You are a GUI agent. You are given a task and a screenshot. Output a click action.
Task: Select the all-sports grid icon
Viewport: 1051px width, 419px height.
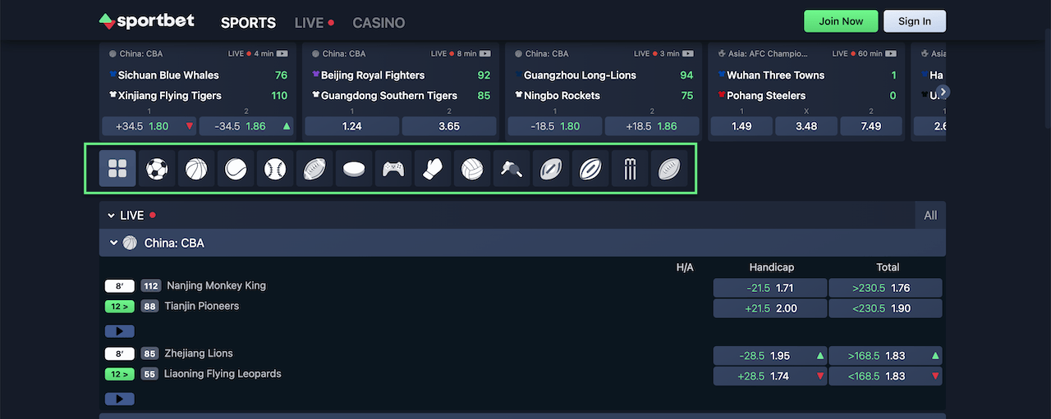tap(117, 169)
